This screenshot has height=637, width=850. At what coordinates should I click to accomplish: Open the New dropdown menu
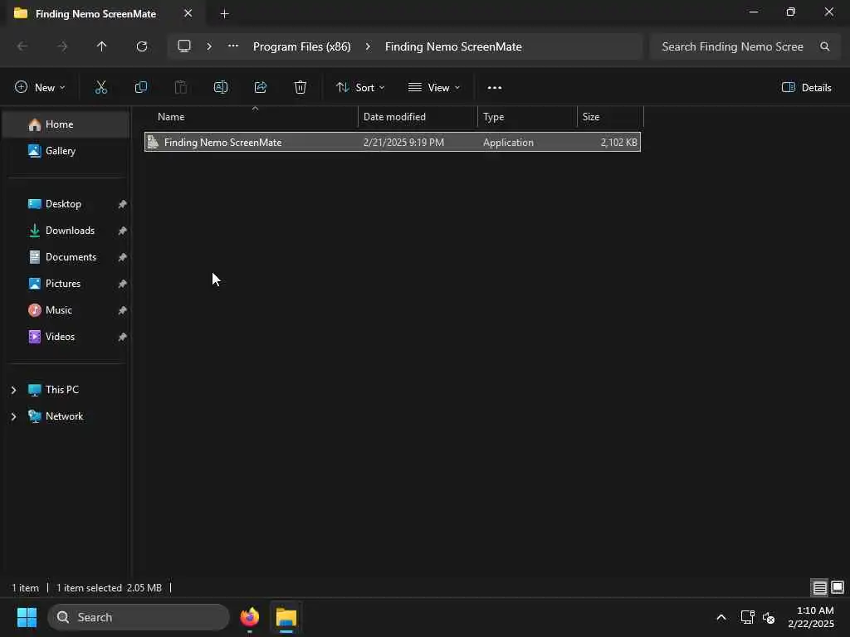pos(40,87)
